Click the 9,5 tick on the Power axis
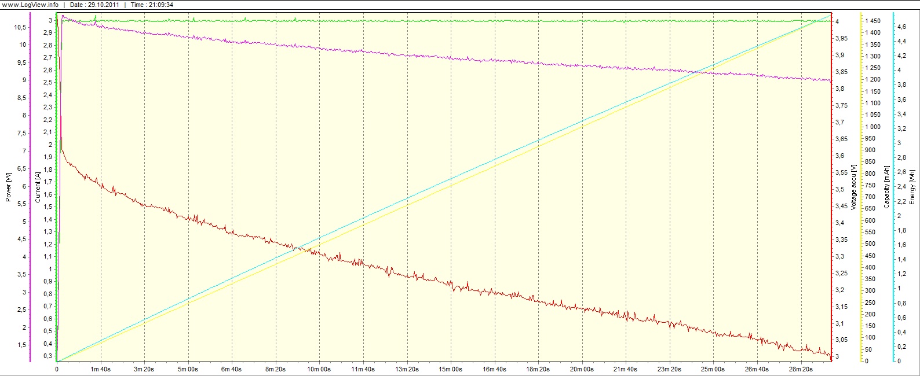This screenshot has width=920, height=376. (21, 62)
